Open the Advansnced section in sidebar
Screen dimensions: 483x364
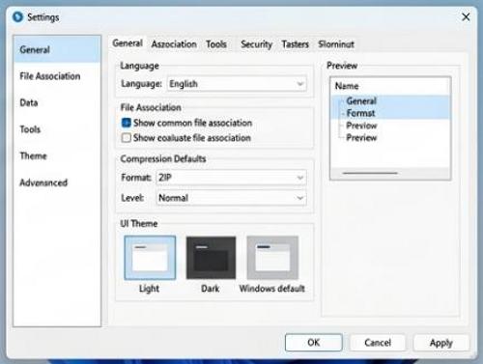point(57,182)
